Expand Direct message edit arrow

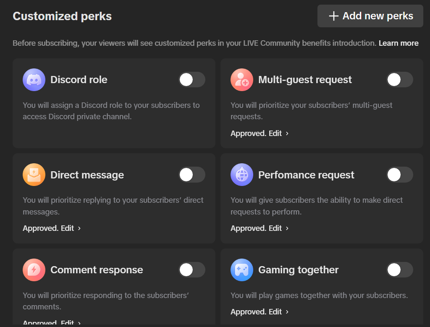point(79,228)
